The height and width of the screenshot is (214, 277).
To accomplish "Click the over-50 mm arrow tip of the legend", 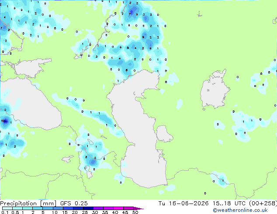I will 138,208.
